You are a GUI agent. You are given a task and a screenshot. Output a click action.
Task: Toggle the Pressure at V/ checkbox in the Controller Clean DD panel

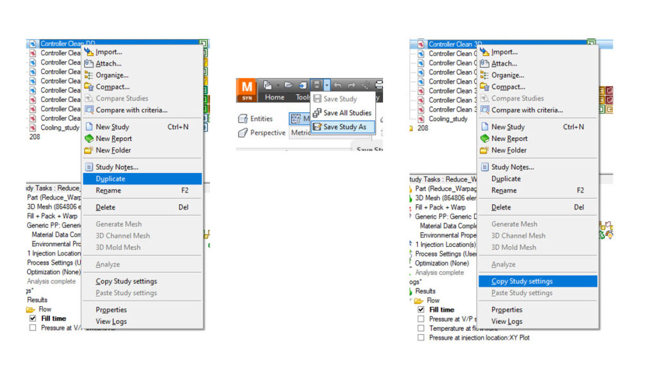pos(33,328)
